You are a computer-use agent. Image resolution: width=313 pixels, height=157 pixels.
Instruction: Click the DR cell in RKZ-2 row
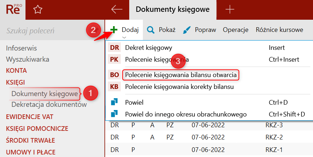coord(115,137)
